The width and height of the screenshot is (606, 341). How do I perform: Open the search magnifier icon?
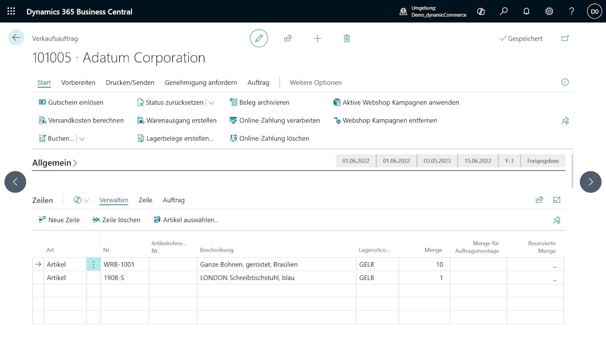click(504, 11)
